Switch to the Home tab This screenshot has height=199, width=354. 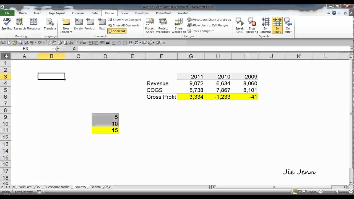click(x=23, y=13)
